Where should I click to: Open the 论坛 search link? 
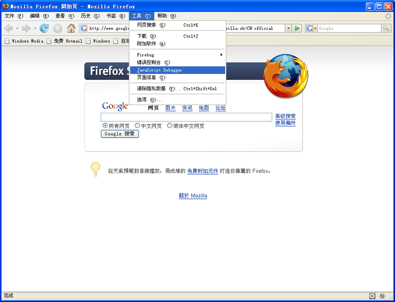[221, 108]
